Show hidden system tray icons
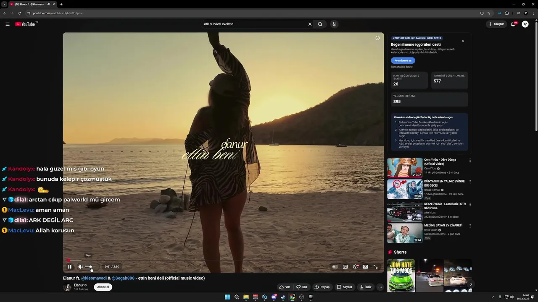 coord(493,297)
